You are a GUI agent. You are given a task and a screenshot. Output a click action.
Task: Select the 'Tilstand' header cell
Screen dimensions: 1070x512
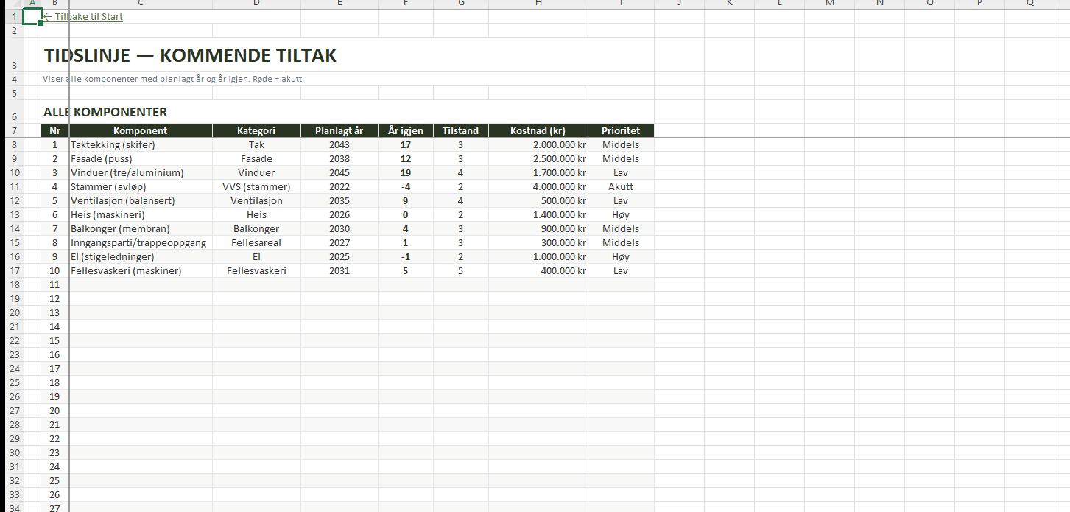[460, 130]
